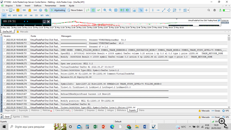Toggle chart shift from right edge
231x130 pixels.
coord(128,10)
